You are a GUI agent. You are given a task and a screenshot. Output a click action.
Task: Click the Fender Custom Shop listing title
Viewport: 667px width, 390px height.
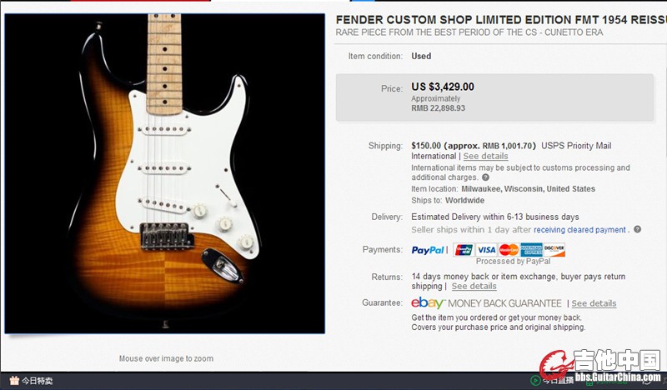click(x=501, y=19)
